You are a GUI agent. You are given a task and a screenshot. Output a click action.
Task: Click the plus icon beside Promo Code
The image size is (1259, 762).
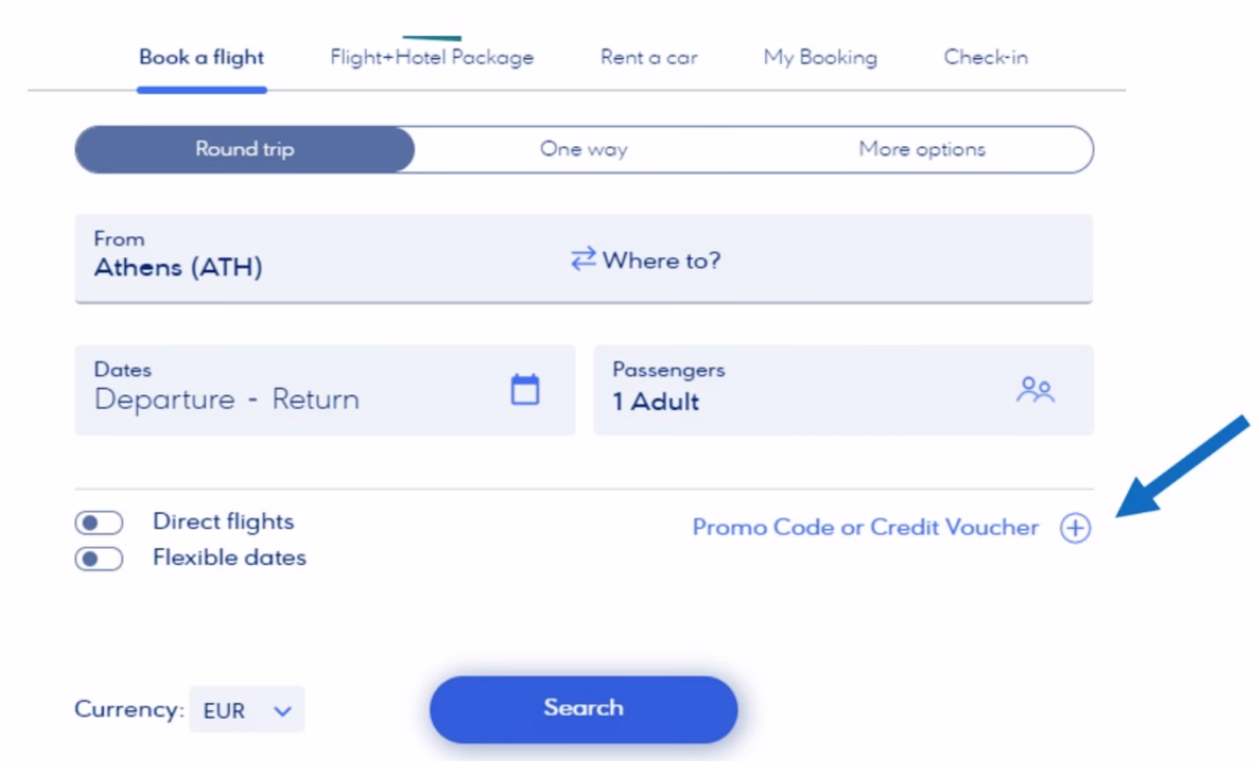(x=1074, y=527)
